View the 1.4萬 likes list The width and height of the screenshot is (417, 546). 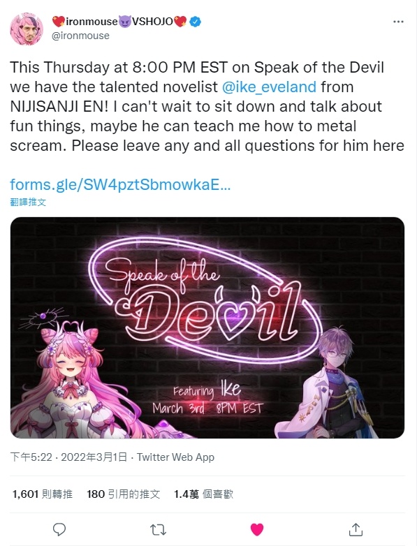[x=203, y=494]
